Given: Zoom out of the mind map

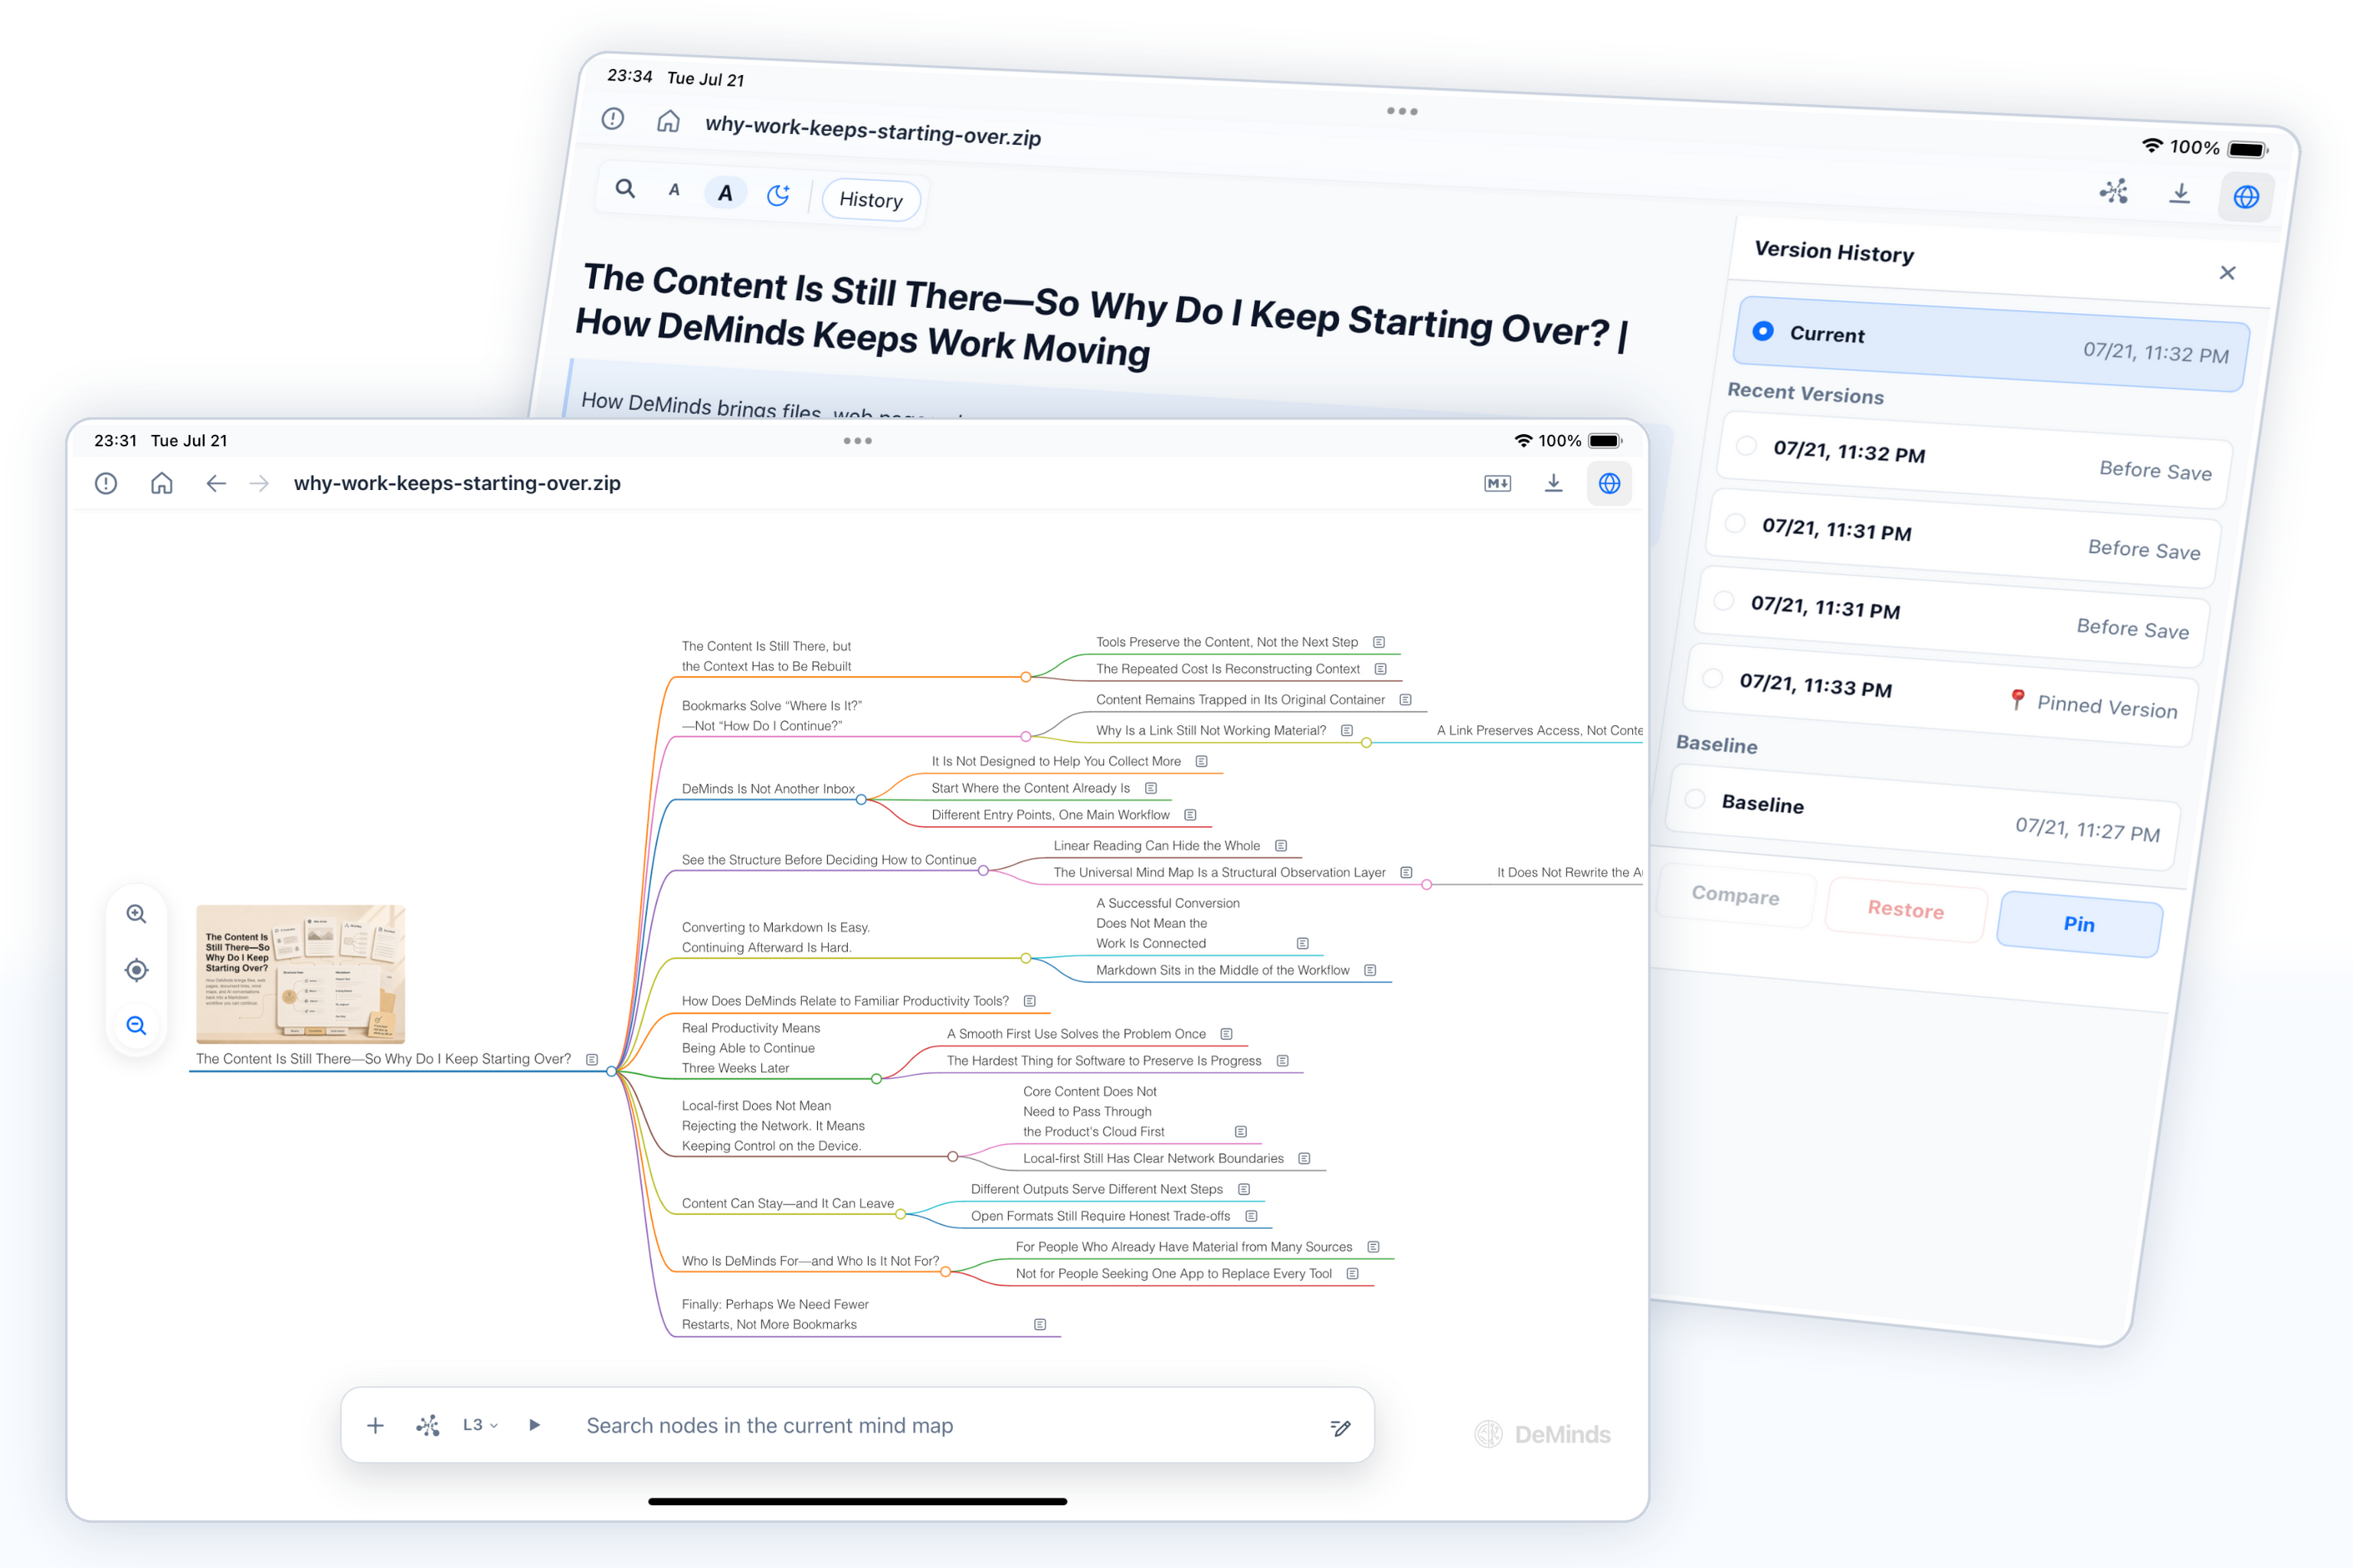Looking at the screenshot, I should click(137, 1026).
